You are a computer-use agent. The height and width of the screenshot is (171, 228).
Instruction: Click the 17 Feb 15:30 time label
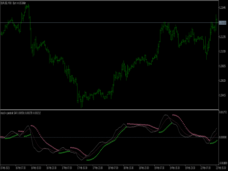pyautogui.click(x=82, y=168)
